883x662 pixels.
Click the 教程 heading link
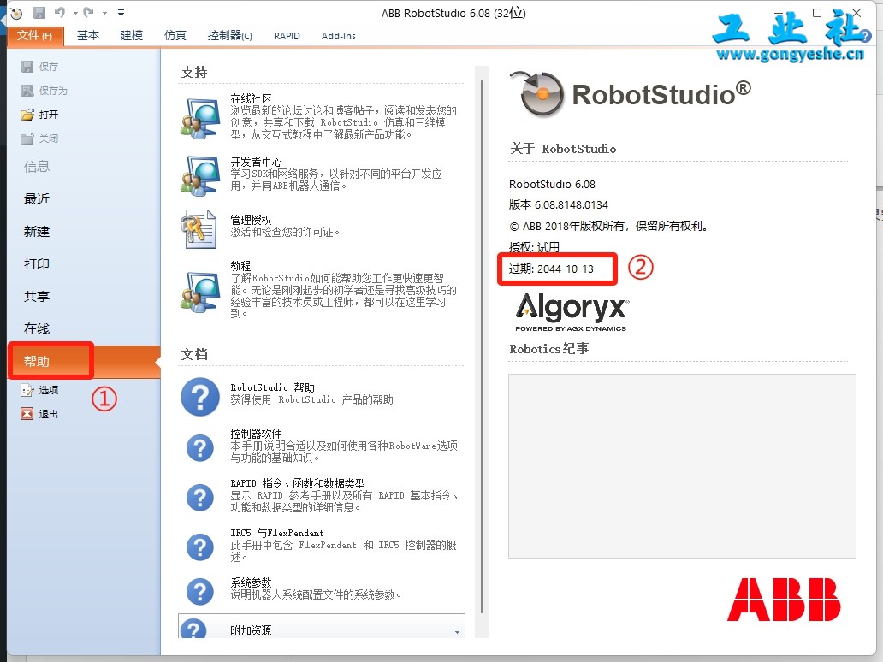click(x=240, y=266)
